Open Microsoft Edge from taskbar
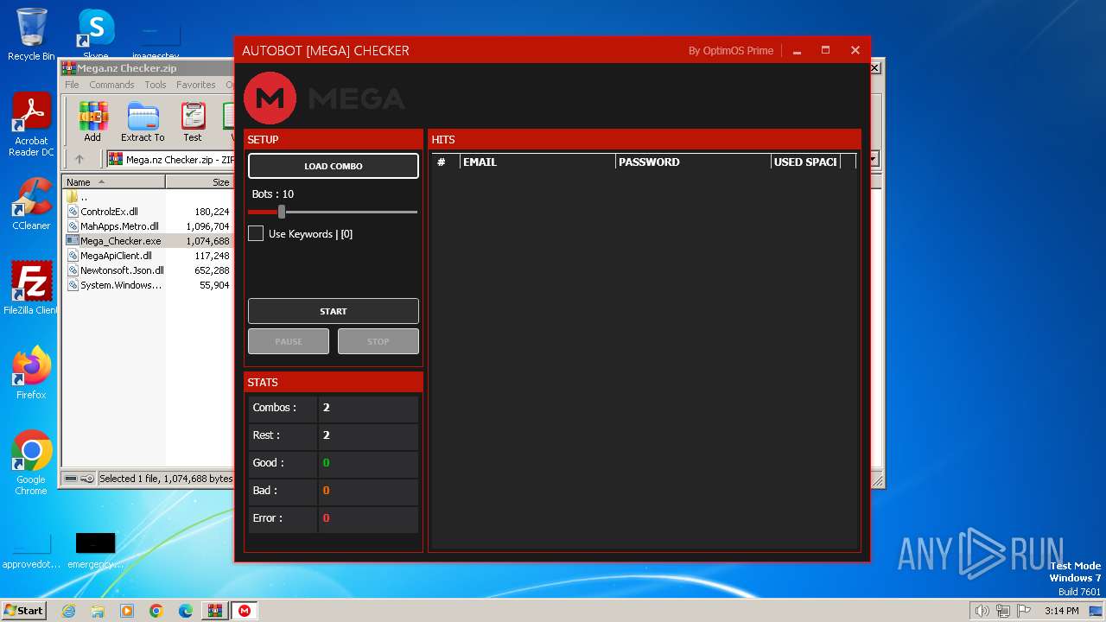The width and height of the screenshot is (1106, 622). coord(186,611)
